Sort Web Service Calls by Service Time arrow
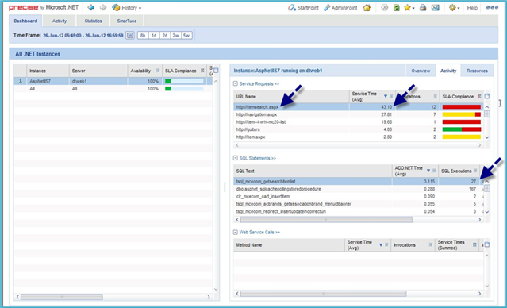Image resolution: width=507 pixels, height=308 pixels. coord(381,245)
